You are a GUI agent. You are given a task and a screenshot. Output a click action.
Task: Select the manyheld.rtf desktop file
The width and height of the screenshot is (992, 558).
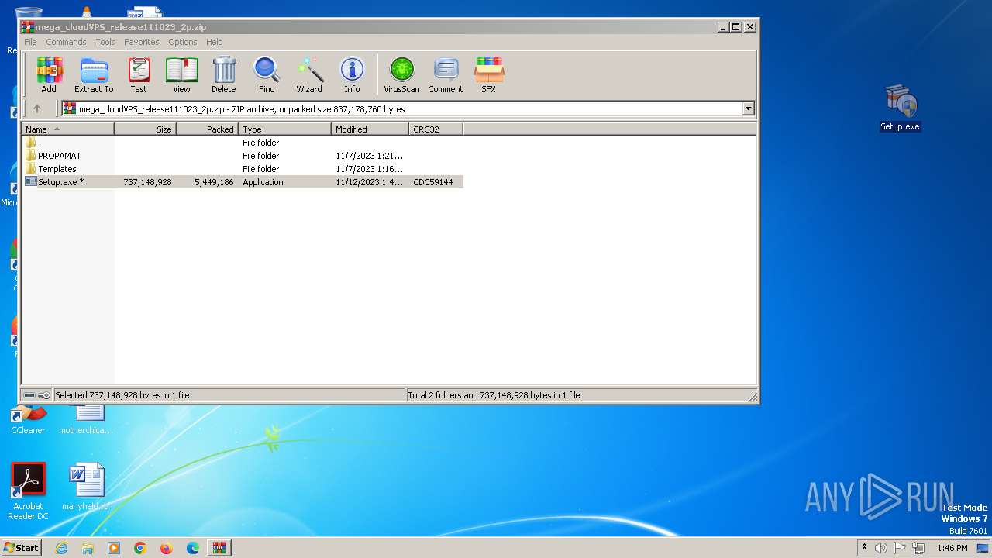[86, 487]
